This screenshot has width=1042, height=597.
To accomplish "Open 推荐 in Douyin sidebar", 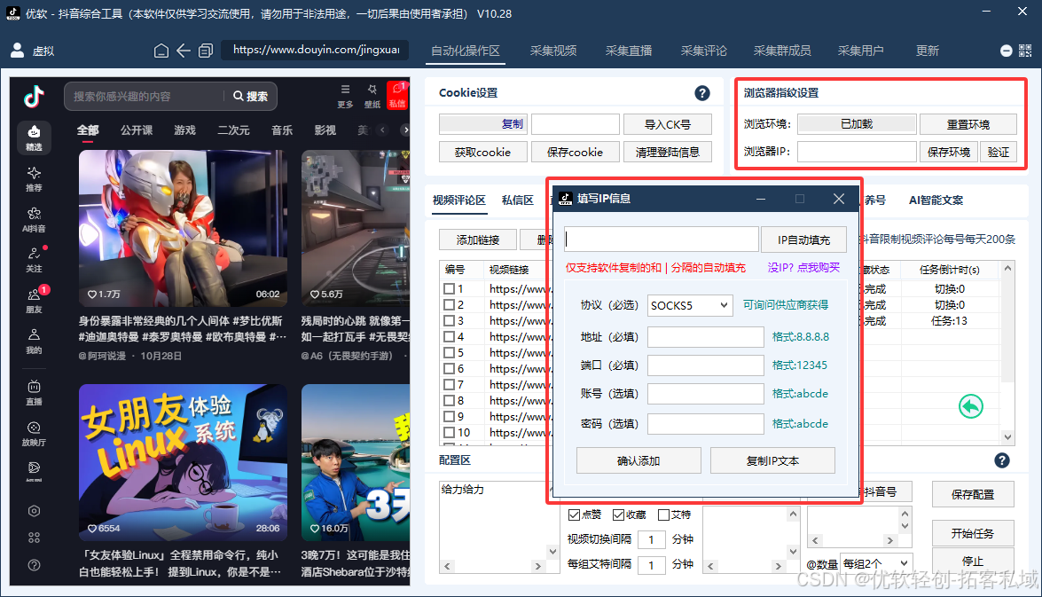I will click(34, 179).
